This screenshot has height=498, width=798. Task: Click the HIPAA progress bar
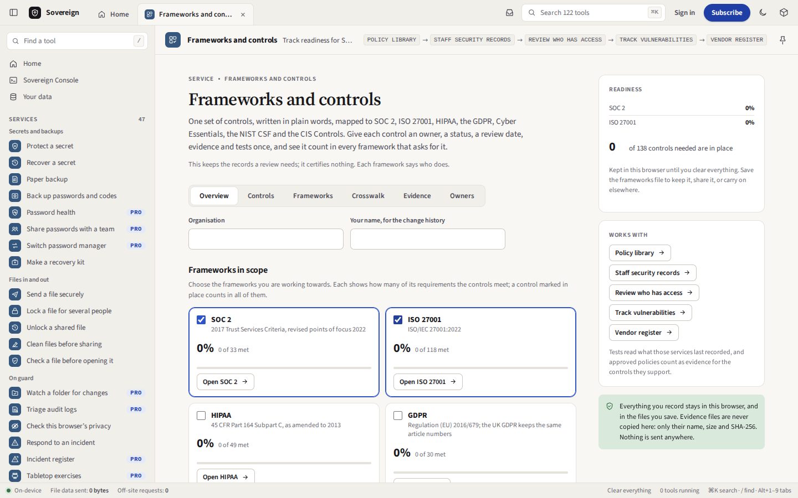point(284,463)
